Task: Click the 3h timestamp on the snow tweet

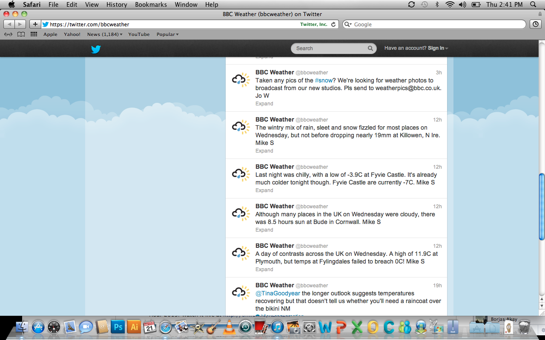Action: click(439, 73)
